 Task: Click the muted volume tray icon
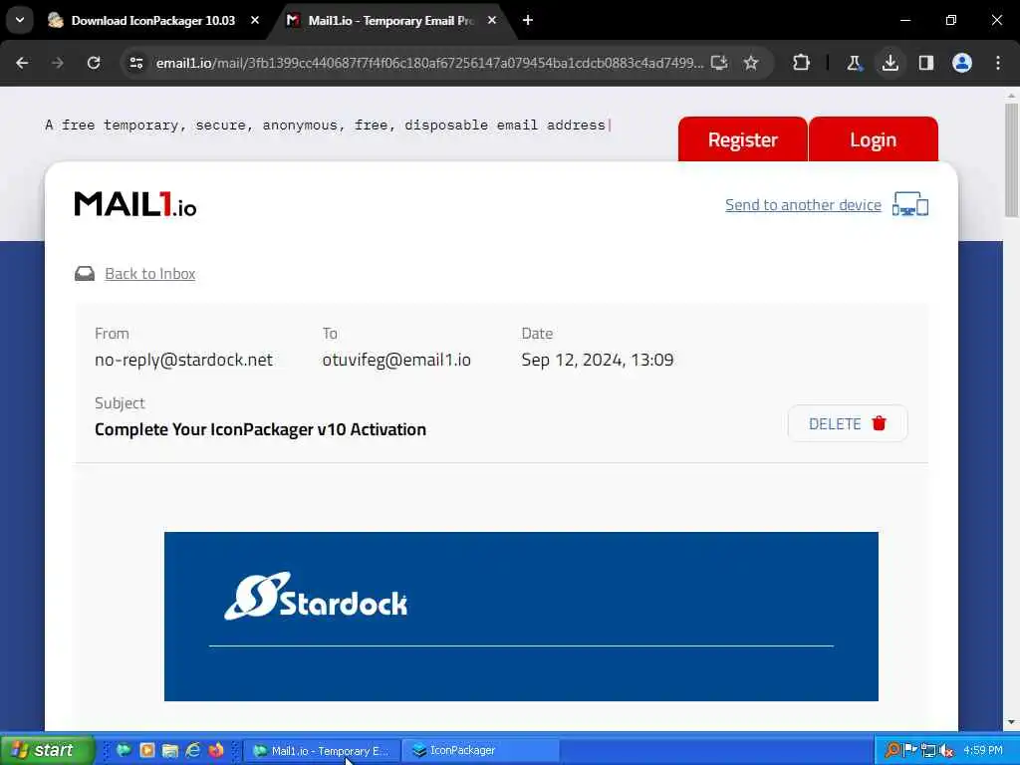946,750
